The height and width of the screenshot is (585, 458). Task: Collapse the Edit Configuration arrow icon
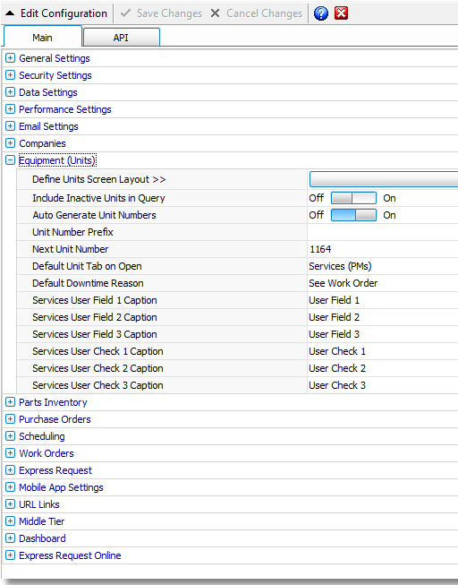point(10,13)
